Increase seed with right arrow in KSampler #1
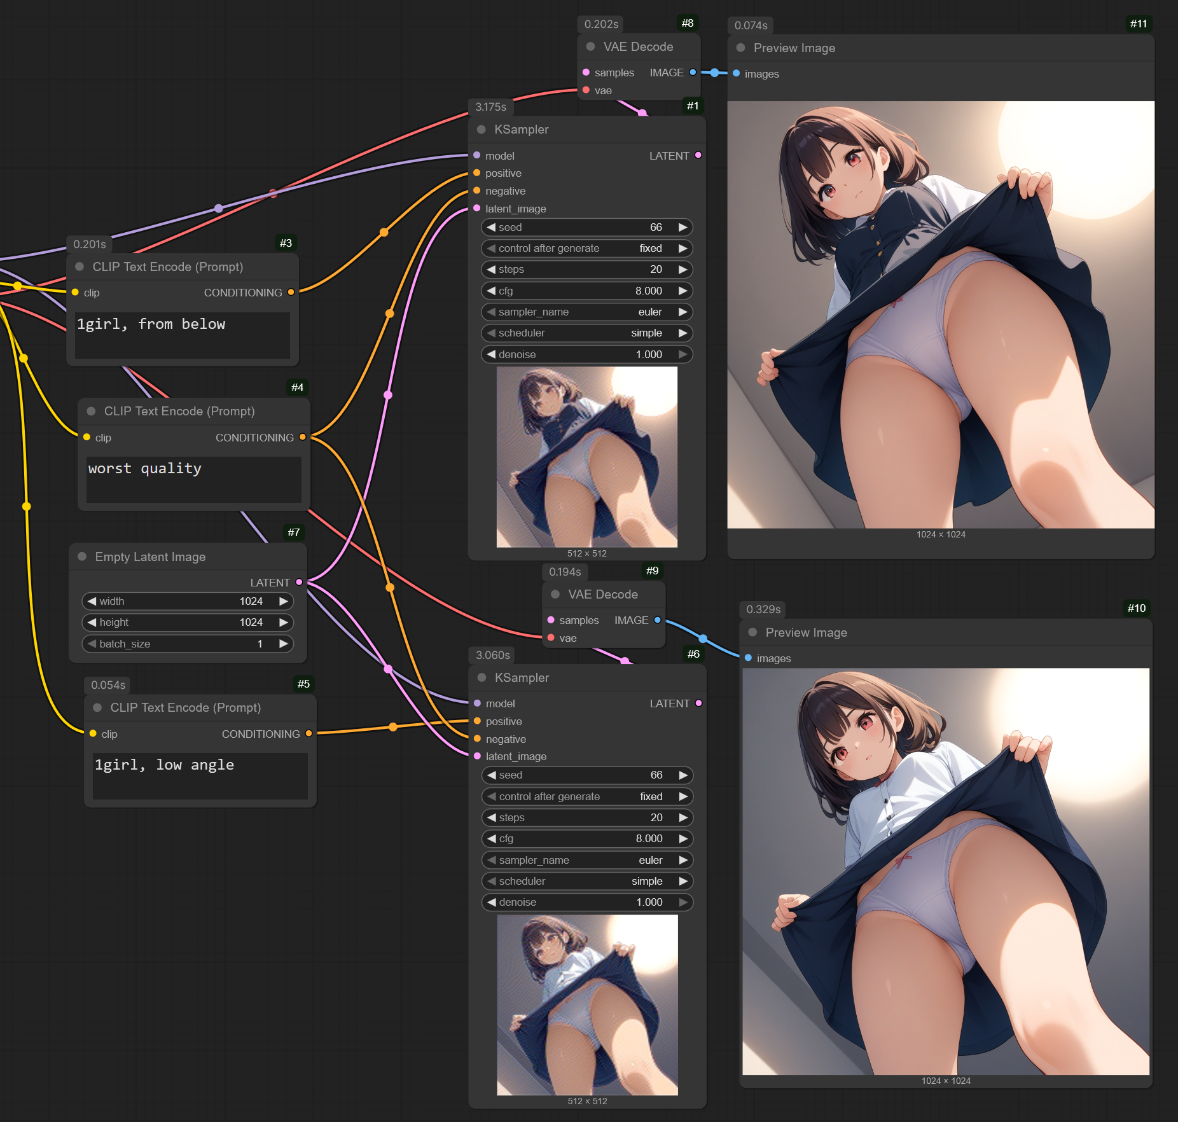The width and height of the screenshot is (1178, 1122). click(x=683, y=227)
